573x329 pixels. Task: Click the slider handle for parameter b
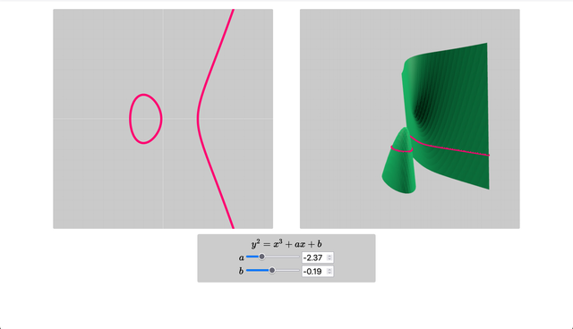tap(272, 270)
